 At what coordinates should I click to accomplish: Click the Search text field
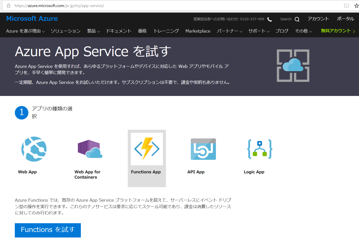(x=286, y=19)
